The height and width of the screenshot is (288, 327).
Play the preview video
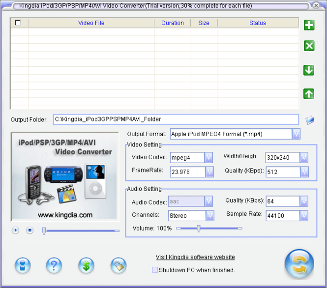coord(15,230)
